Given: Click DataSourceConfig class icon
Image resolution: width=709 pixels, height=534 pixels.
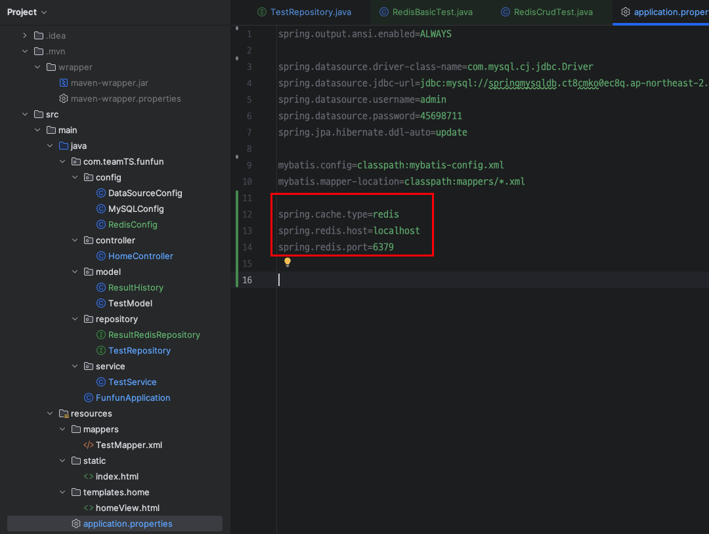Looking at the screenshot, I should click(x=101, y=194).
